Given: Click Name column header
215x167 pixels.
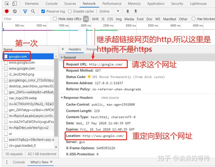Looking at the screenshot, I should pos(8,49).
